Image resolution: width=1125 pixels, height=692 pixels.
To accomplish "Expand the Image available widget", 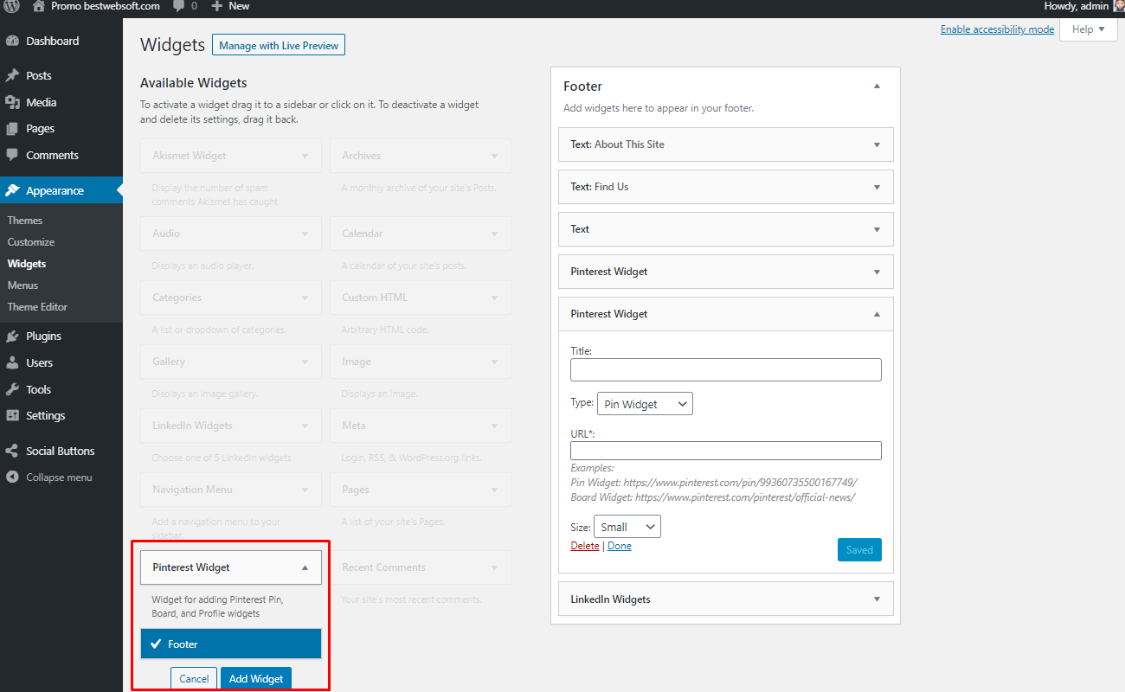I will (494, 362).
